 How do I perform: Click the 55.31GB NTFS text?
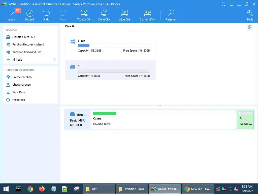tap(102, 124)
